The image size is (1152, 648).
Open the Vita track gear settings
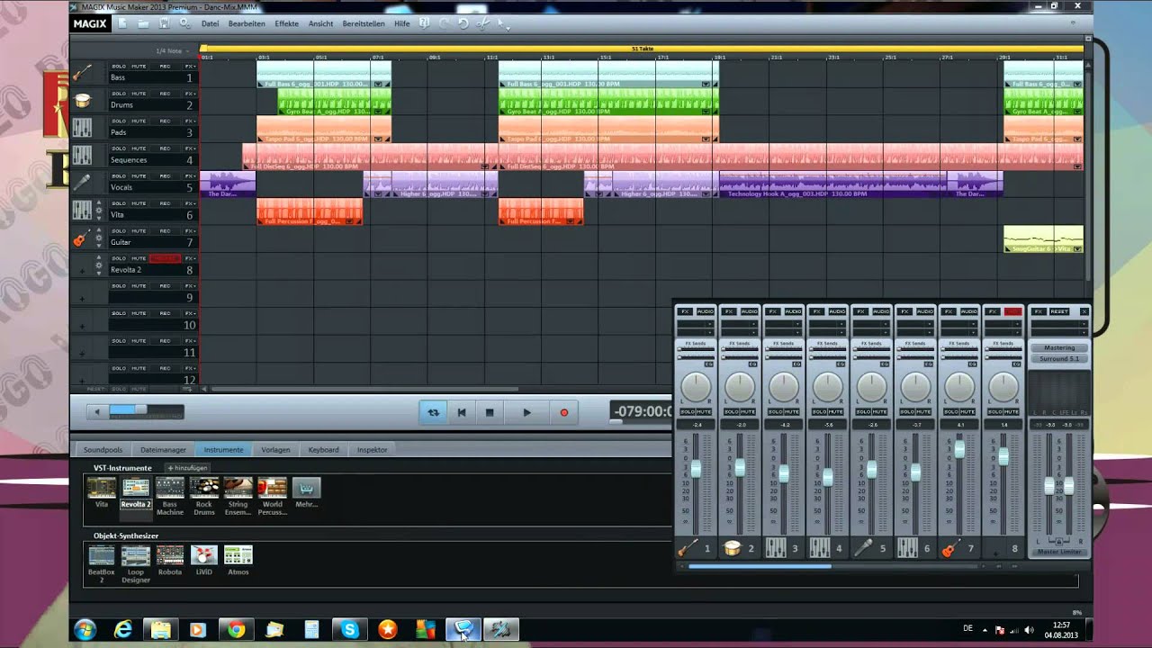99,211
